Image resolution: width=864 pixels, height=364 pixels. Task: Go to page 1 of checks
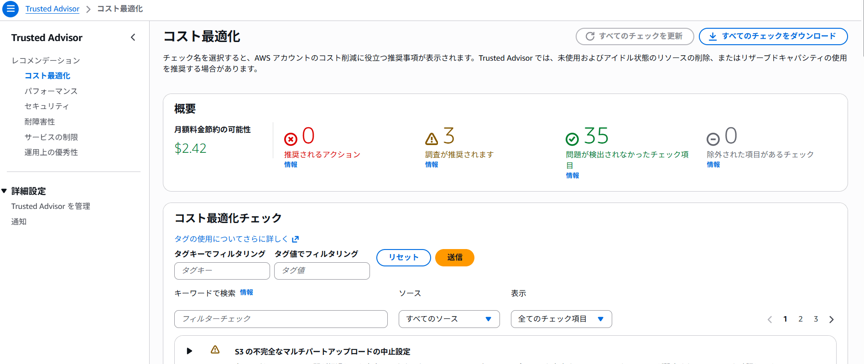pyautogui.click(x=785, y=319)
